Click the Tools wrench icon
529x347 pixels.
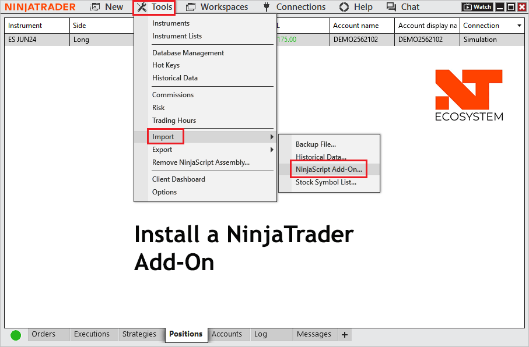142,7
